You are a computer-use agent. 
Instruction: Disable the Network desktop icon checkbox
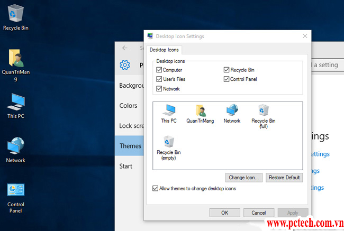pyautogui.click(x=159, y=89)
